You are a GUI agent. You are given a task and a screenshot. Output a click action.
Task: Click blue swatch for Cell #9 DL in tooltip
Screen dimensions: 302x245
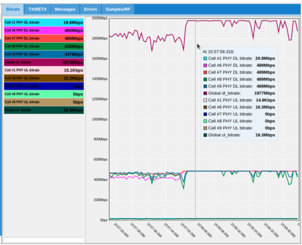pyautogui.click(x=205, y=86)
